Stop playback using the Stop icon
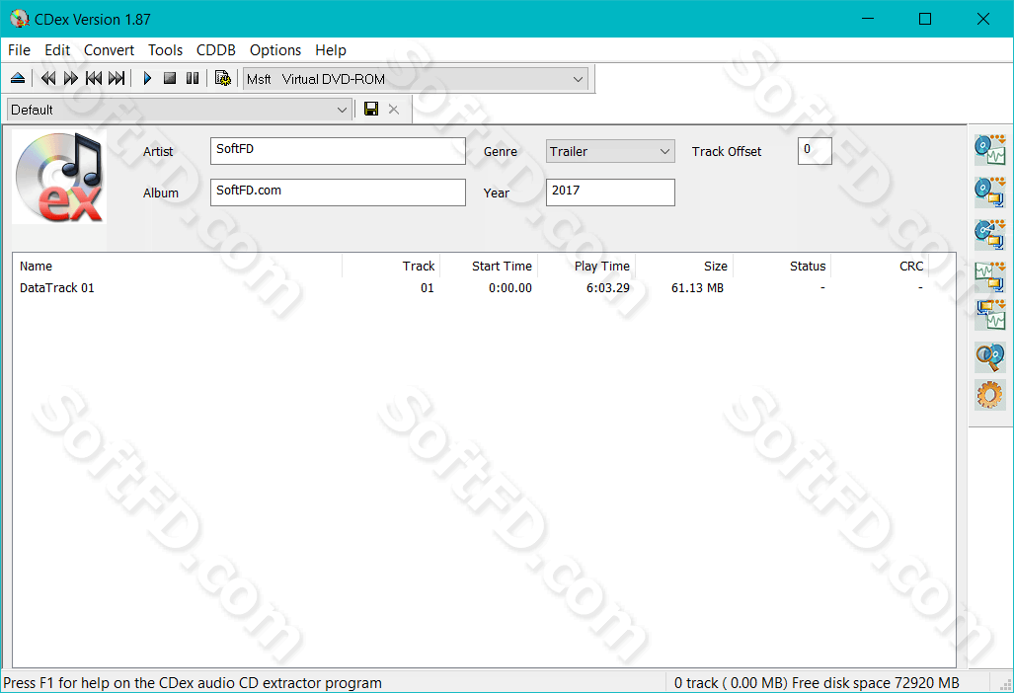Image resolution: width=1014 pixels, height=693 pixels. (170, 78)
